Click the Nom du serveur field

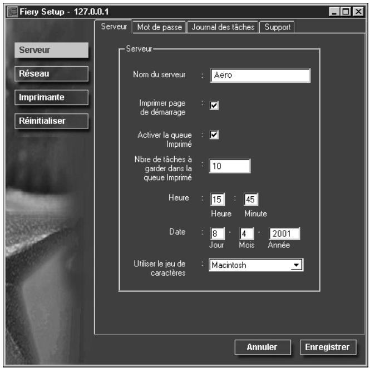[260, 76]
